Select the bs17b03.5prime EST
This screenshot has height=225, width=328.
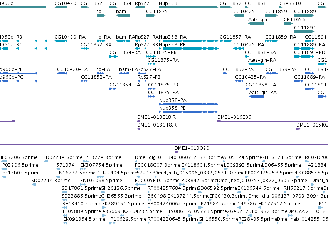4,177
